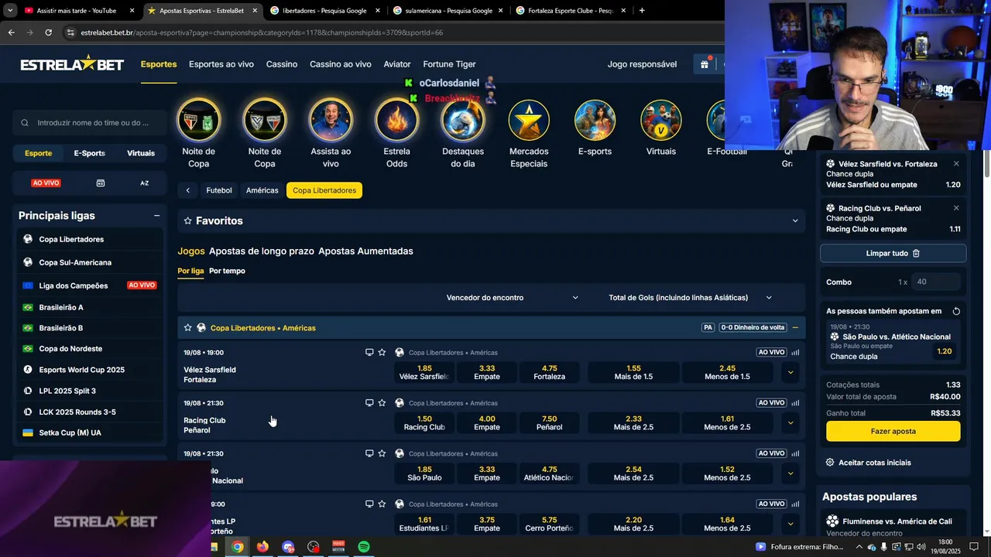Open Esportes ao vivo in top navigation
Screen dimensions: 991x557
click(221, 64)
